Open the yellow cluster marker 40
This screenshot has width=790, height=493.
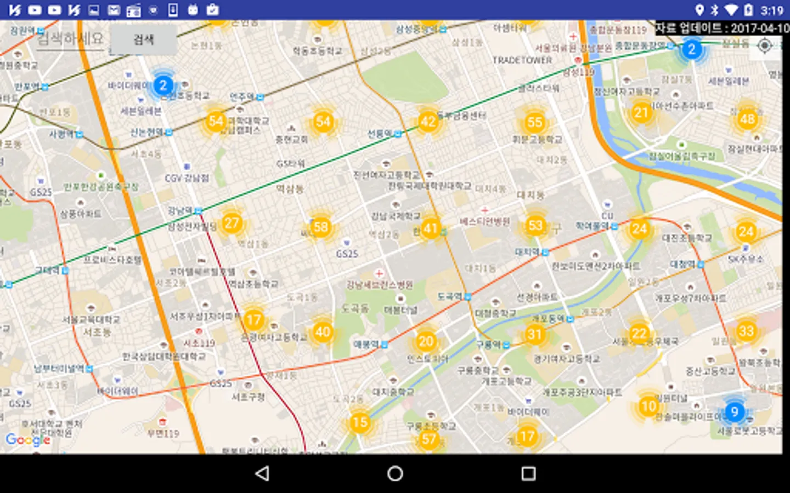(323, 331)
